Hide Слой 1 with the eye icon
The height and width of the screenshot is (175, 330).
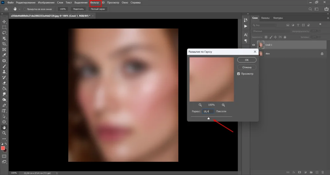pyautogui.click(x=254, y=45)
